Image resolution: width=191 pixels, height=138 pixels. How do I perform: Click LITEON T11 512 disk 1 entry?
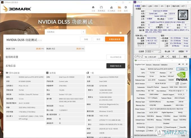(106, 120)
